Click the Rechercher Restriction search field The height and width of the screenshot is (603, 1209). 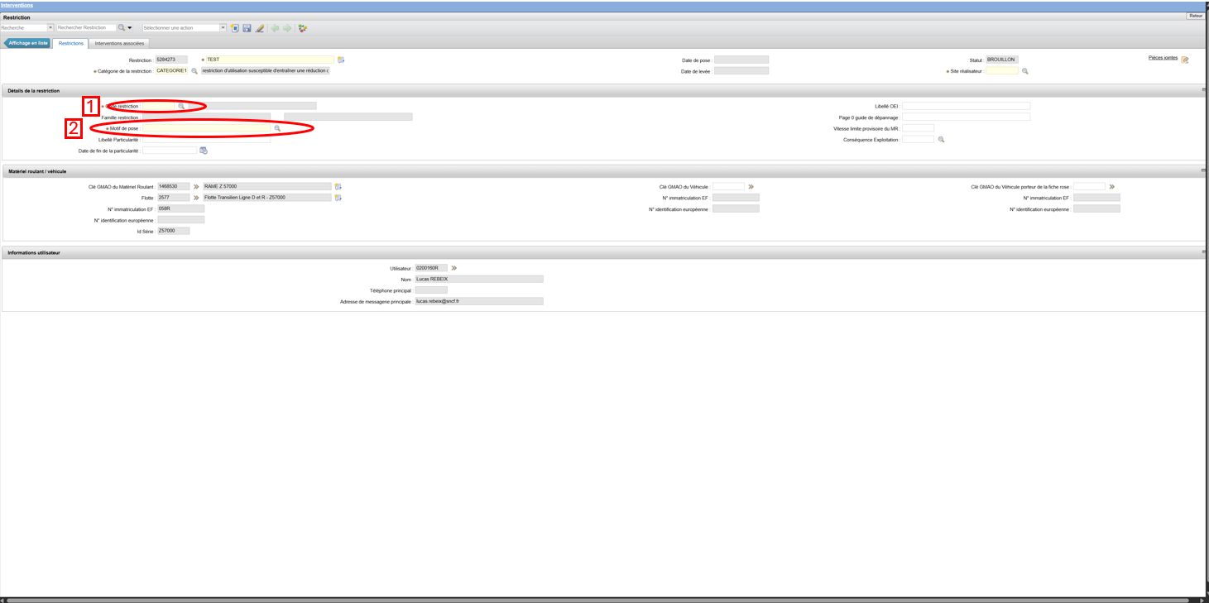pyautogui.click(x=86, y=28)
